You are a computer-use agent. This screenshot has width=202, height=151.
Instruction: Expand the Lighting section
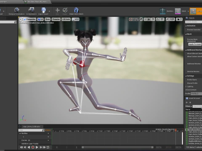[186, 86]
